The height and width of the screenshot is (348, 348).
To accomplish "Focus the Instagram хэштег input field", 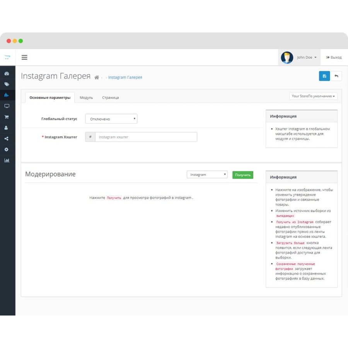I will tap(146, 137).
